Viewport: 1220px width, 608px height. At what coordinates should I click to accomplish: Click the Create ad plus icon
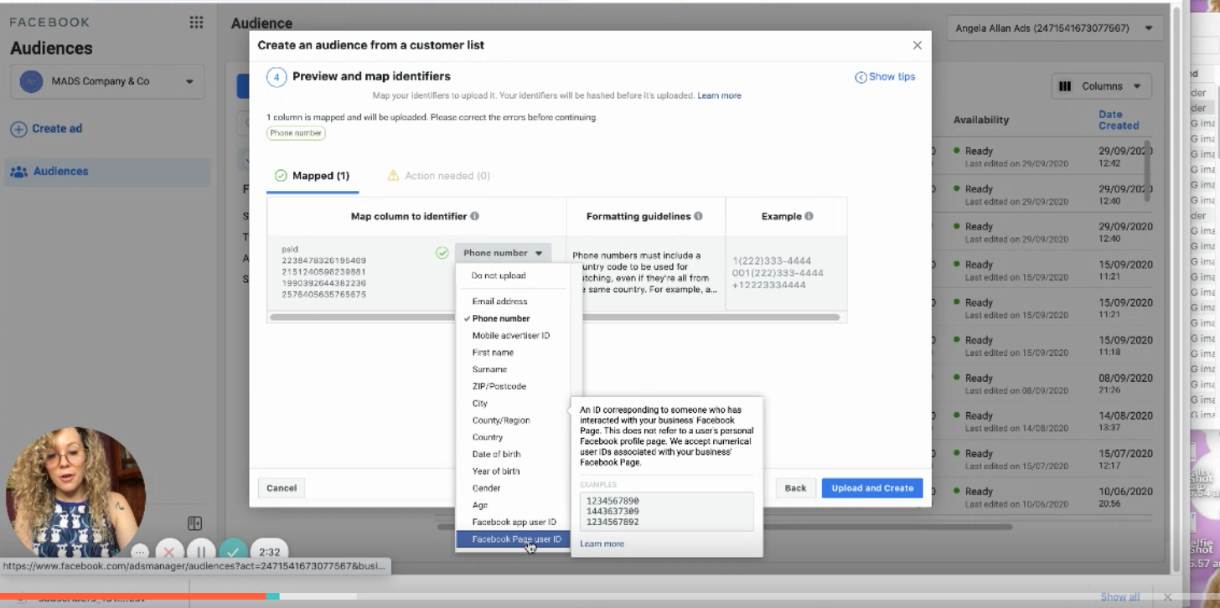pyautogui.click(x=18, y=129)
